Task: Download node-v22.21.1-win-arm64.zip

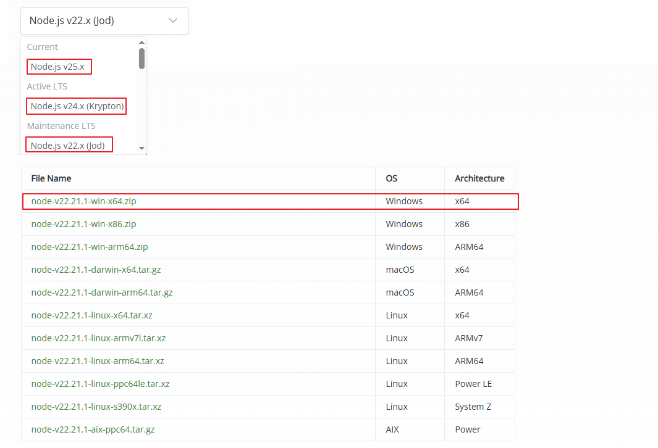Action: [x=90, y=247]
